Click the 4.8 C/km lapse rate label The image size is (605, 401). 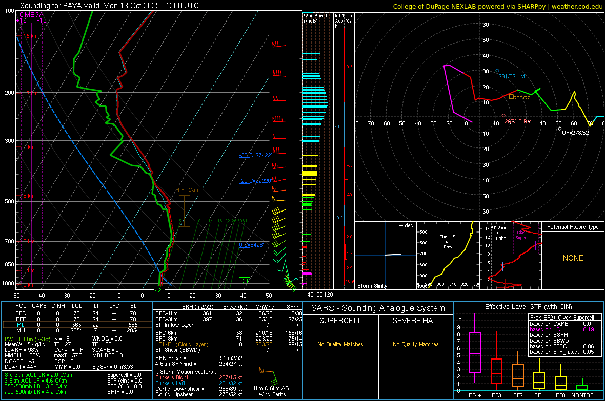[187, 190]
